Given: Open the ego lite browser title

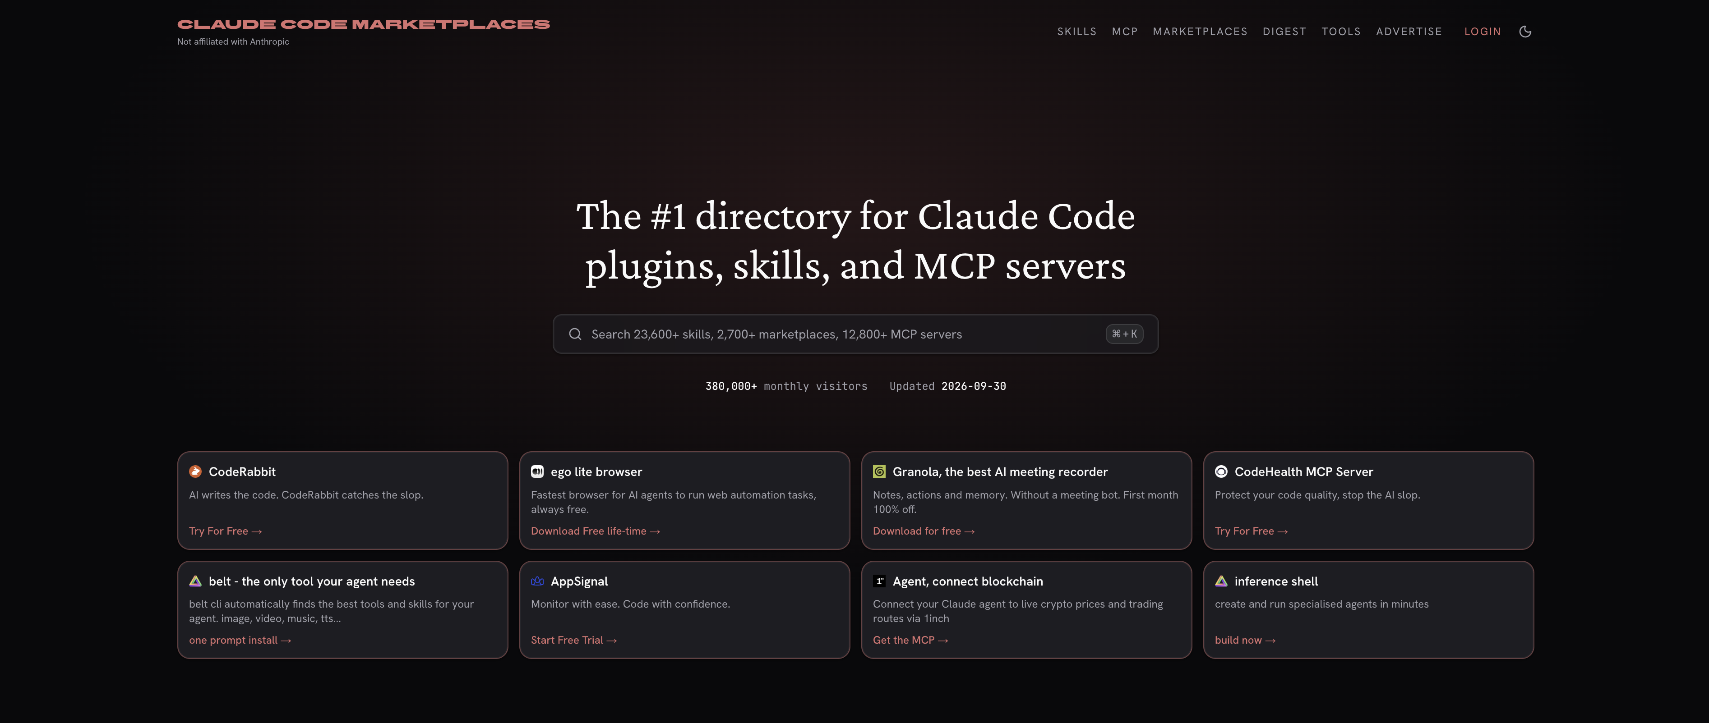Looking at the screenshot, I should (x=596, y=472).
